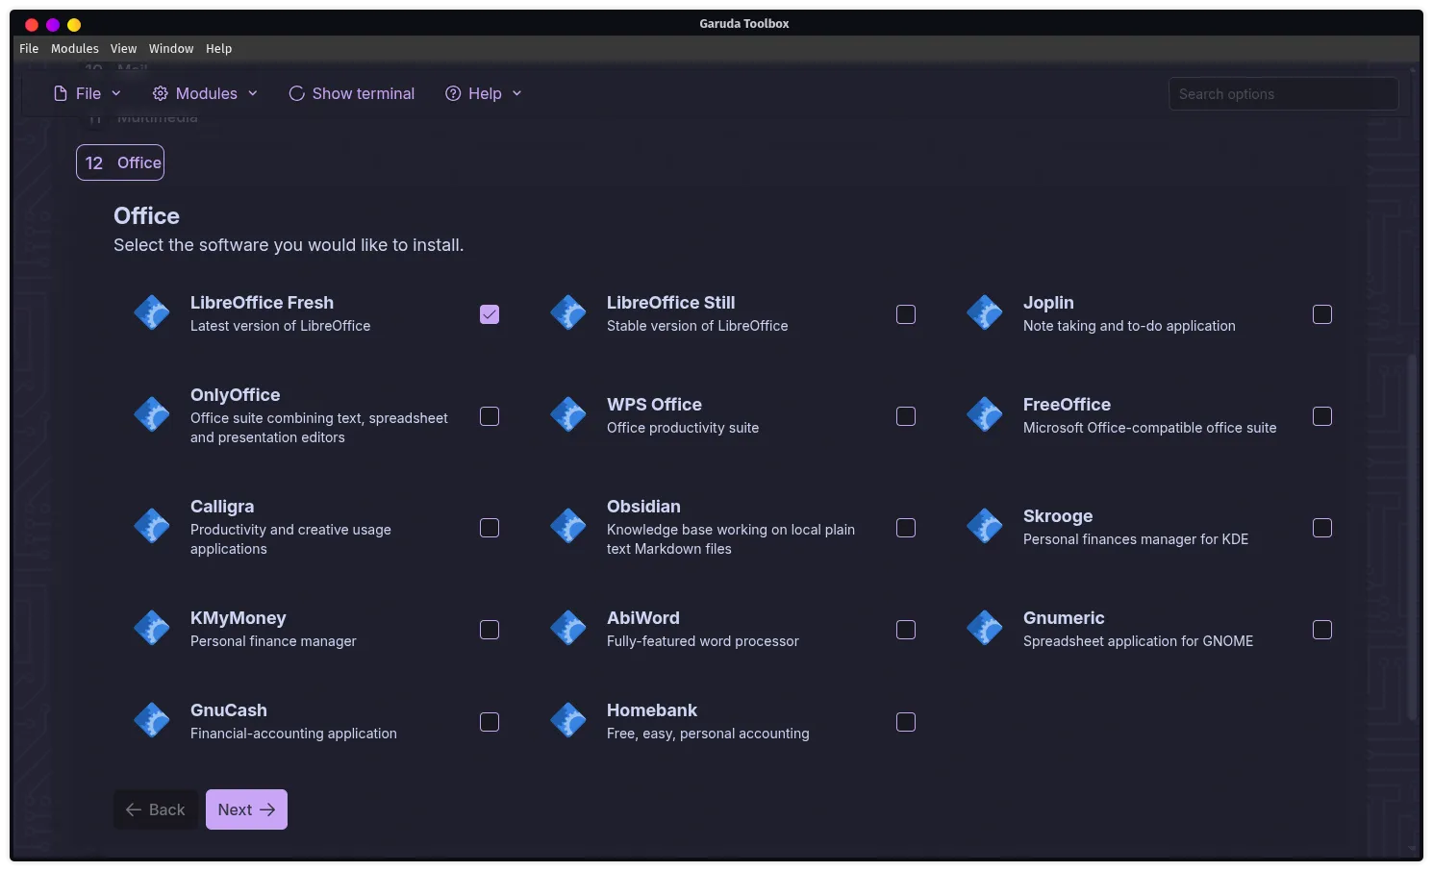Expand the Modules toolbar dropdown chevron
Viewport: 1433px width, 871px height.
[253, 93]
